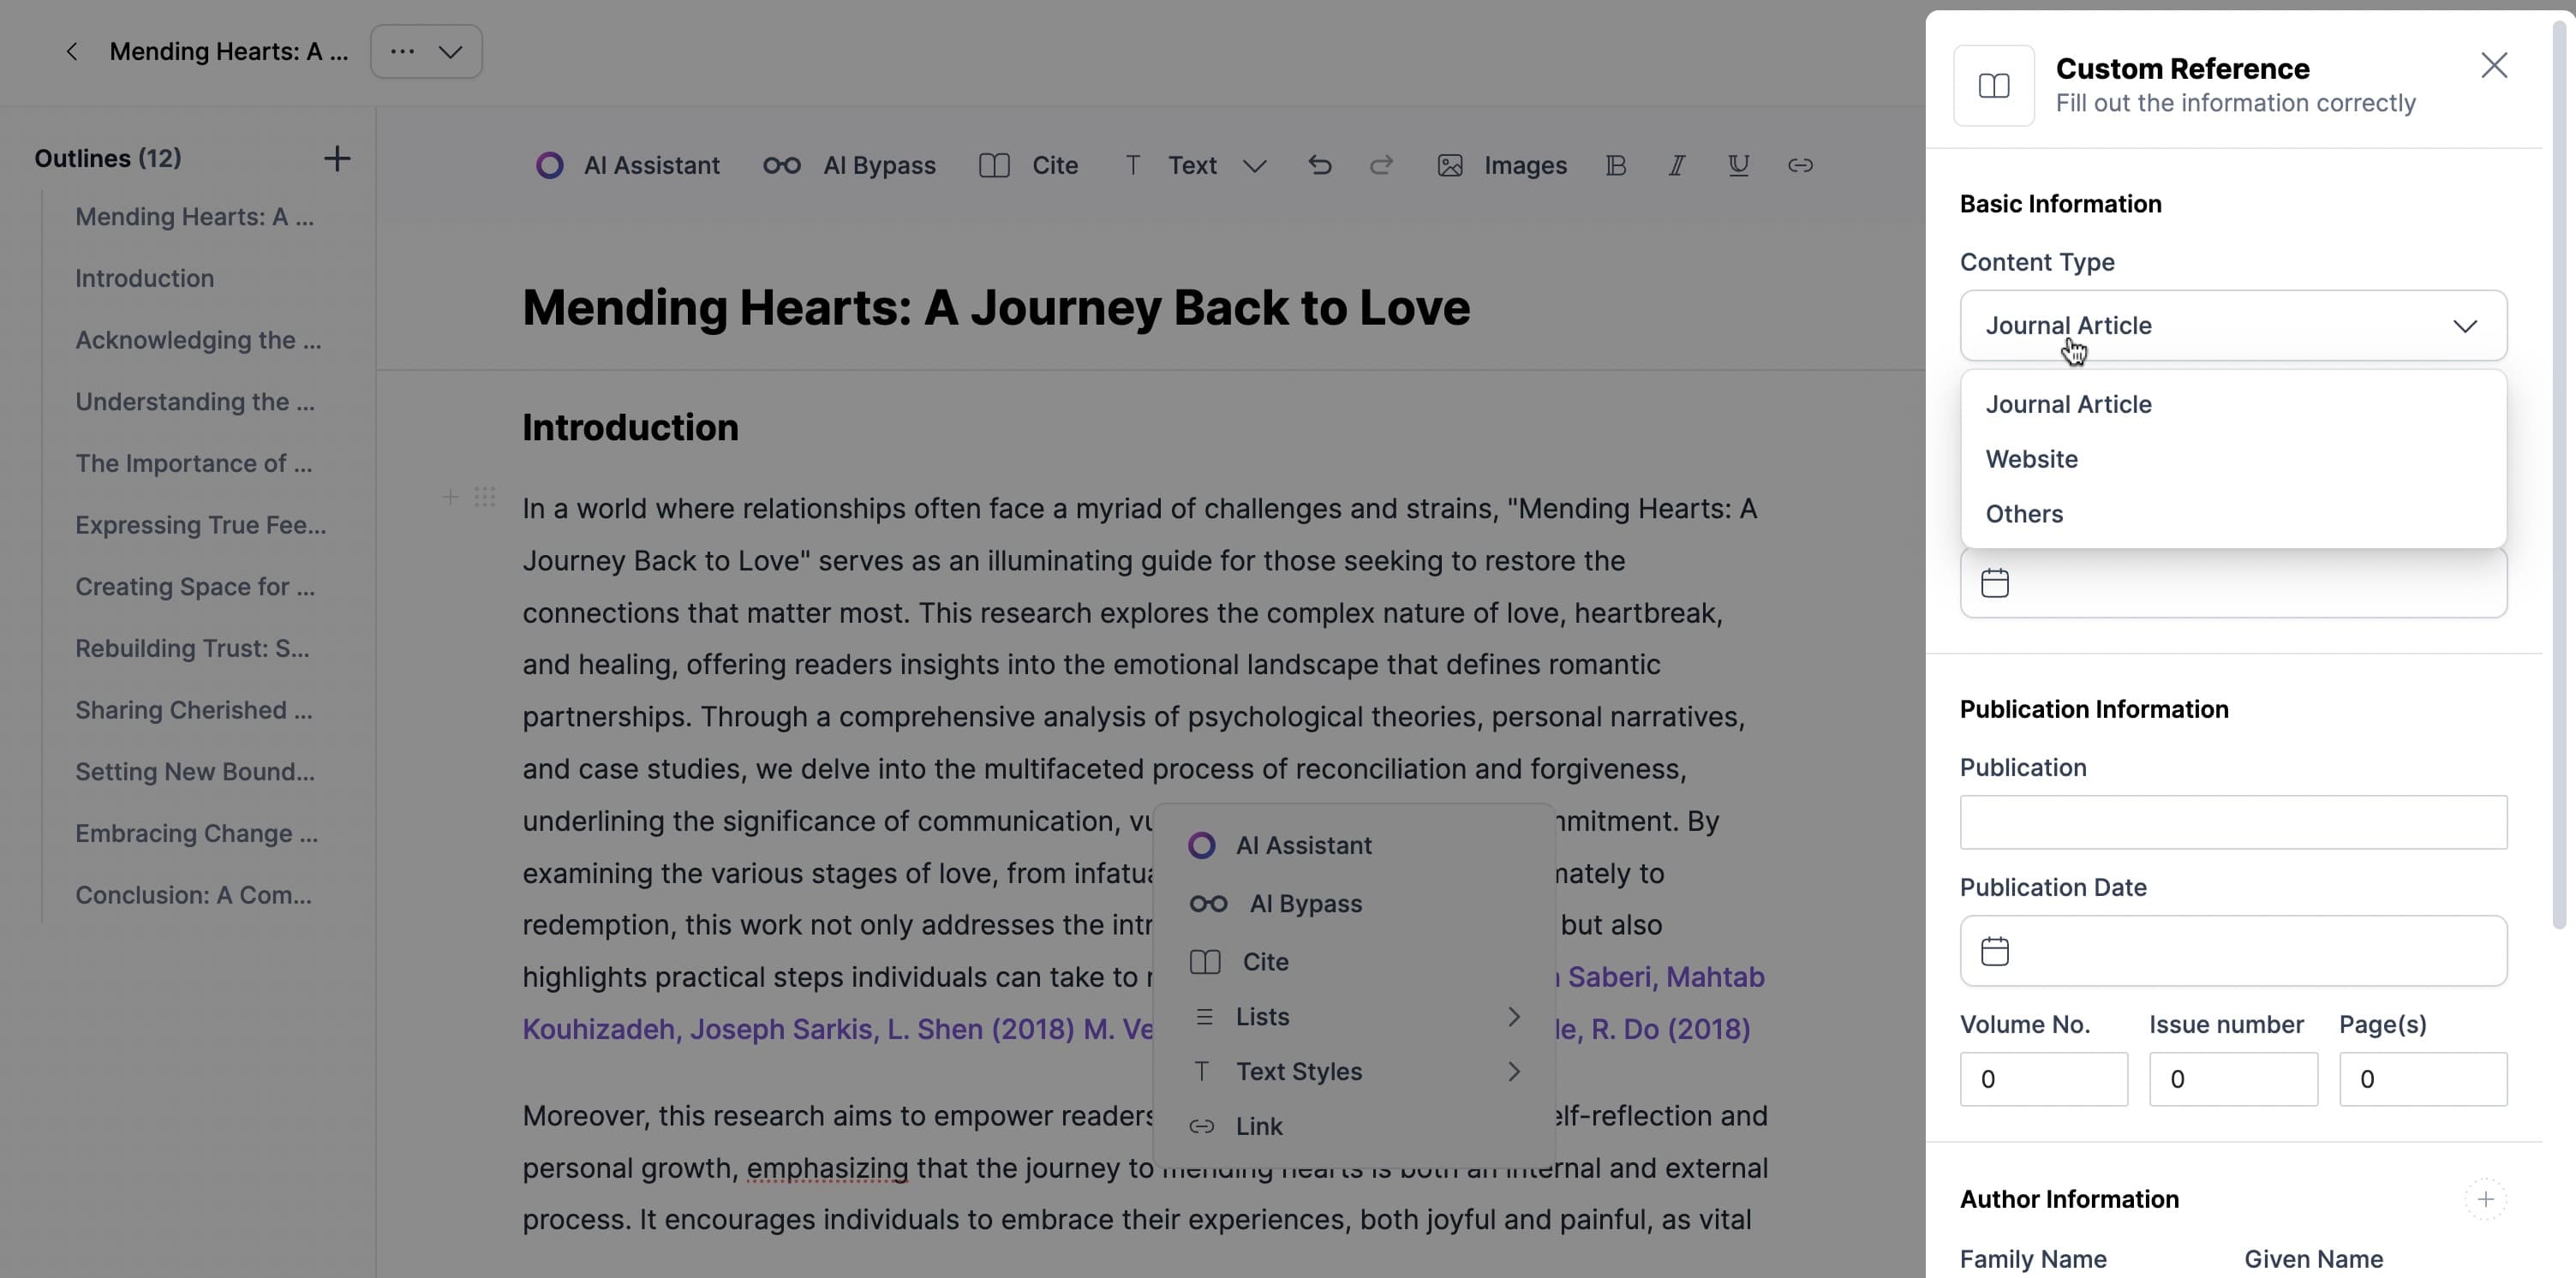Viewport: 2576px width, 1278px height.
Task: Click AI Bypass in the toolbar
Action: click(x=850, y=165)
